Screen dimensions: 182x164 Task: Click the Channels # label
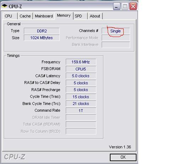(89, 31)
